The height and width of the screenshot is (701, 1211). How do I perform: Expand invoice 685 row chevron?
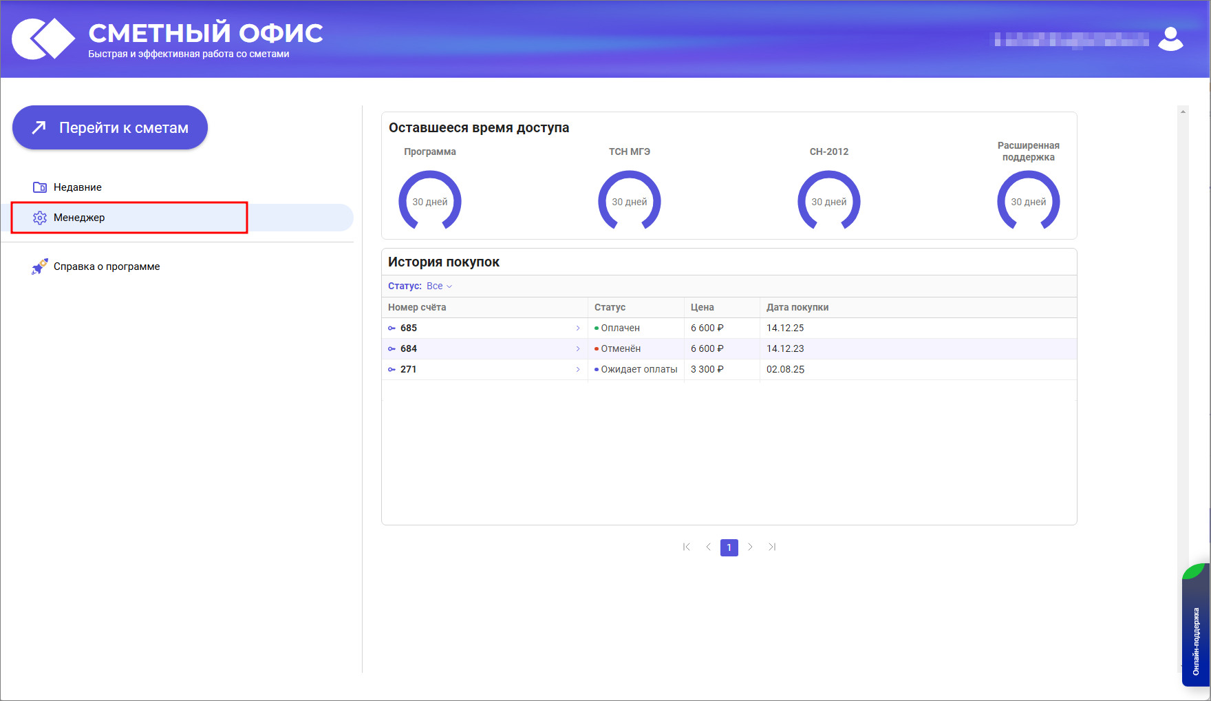coord(578,328)
